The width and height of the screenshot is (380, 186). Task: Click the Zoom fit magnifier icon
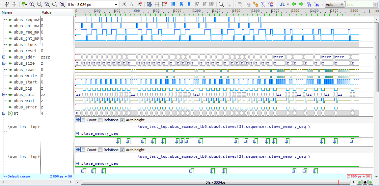(x=47, y=4)
